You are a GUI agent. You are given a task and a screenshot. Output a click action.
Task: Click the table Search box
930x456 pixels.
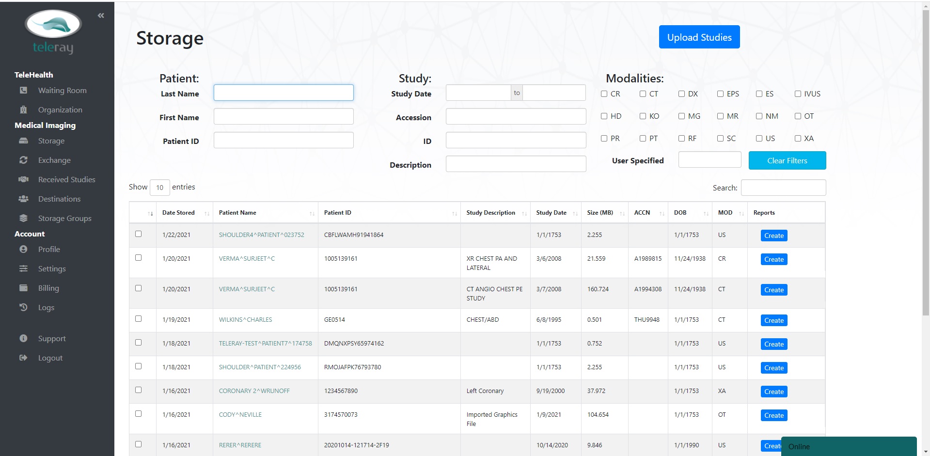783,188
